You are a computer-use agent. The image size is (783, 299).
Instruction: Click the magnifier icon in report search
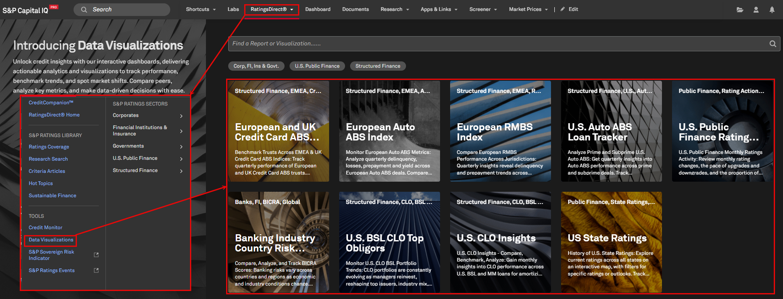[x=772, y=44]
